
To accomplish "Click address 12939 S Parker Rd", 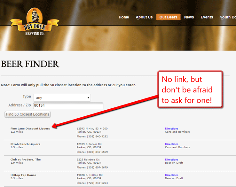I will coord(89,144).
